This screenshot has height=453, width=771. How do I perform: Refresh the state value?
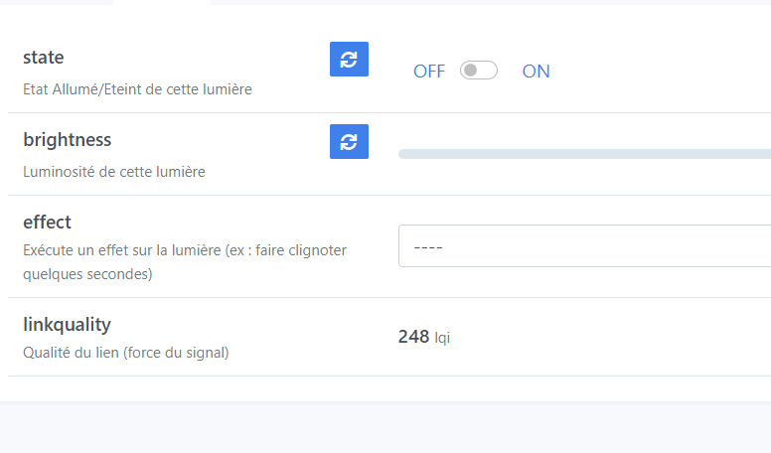[x=349, y=59]
